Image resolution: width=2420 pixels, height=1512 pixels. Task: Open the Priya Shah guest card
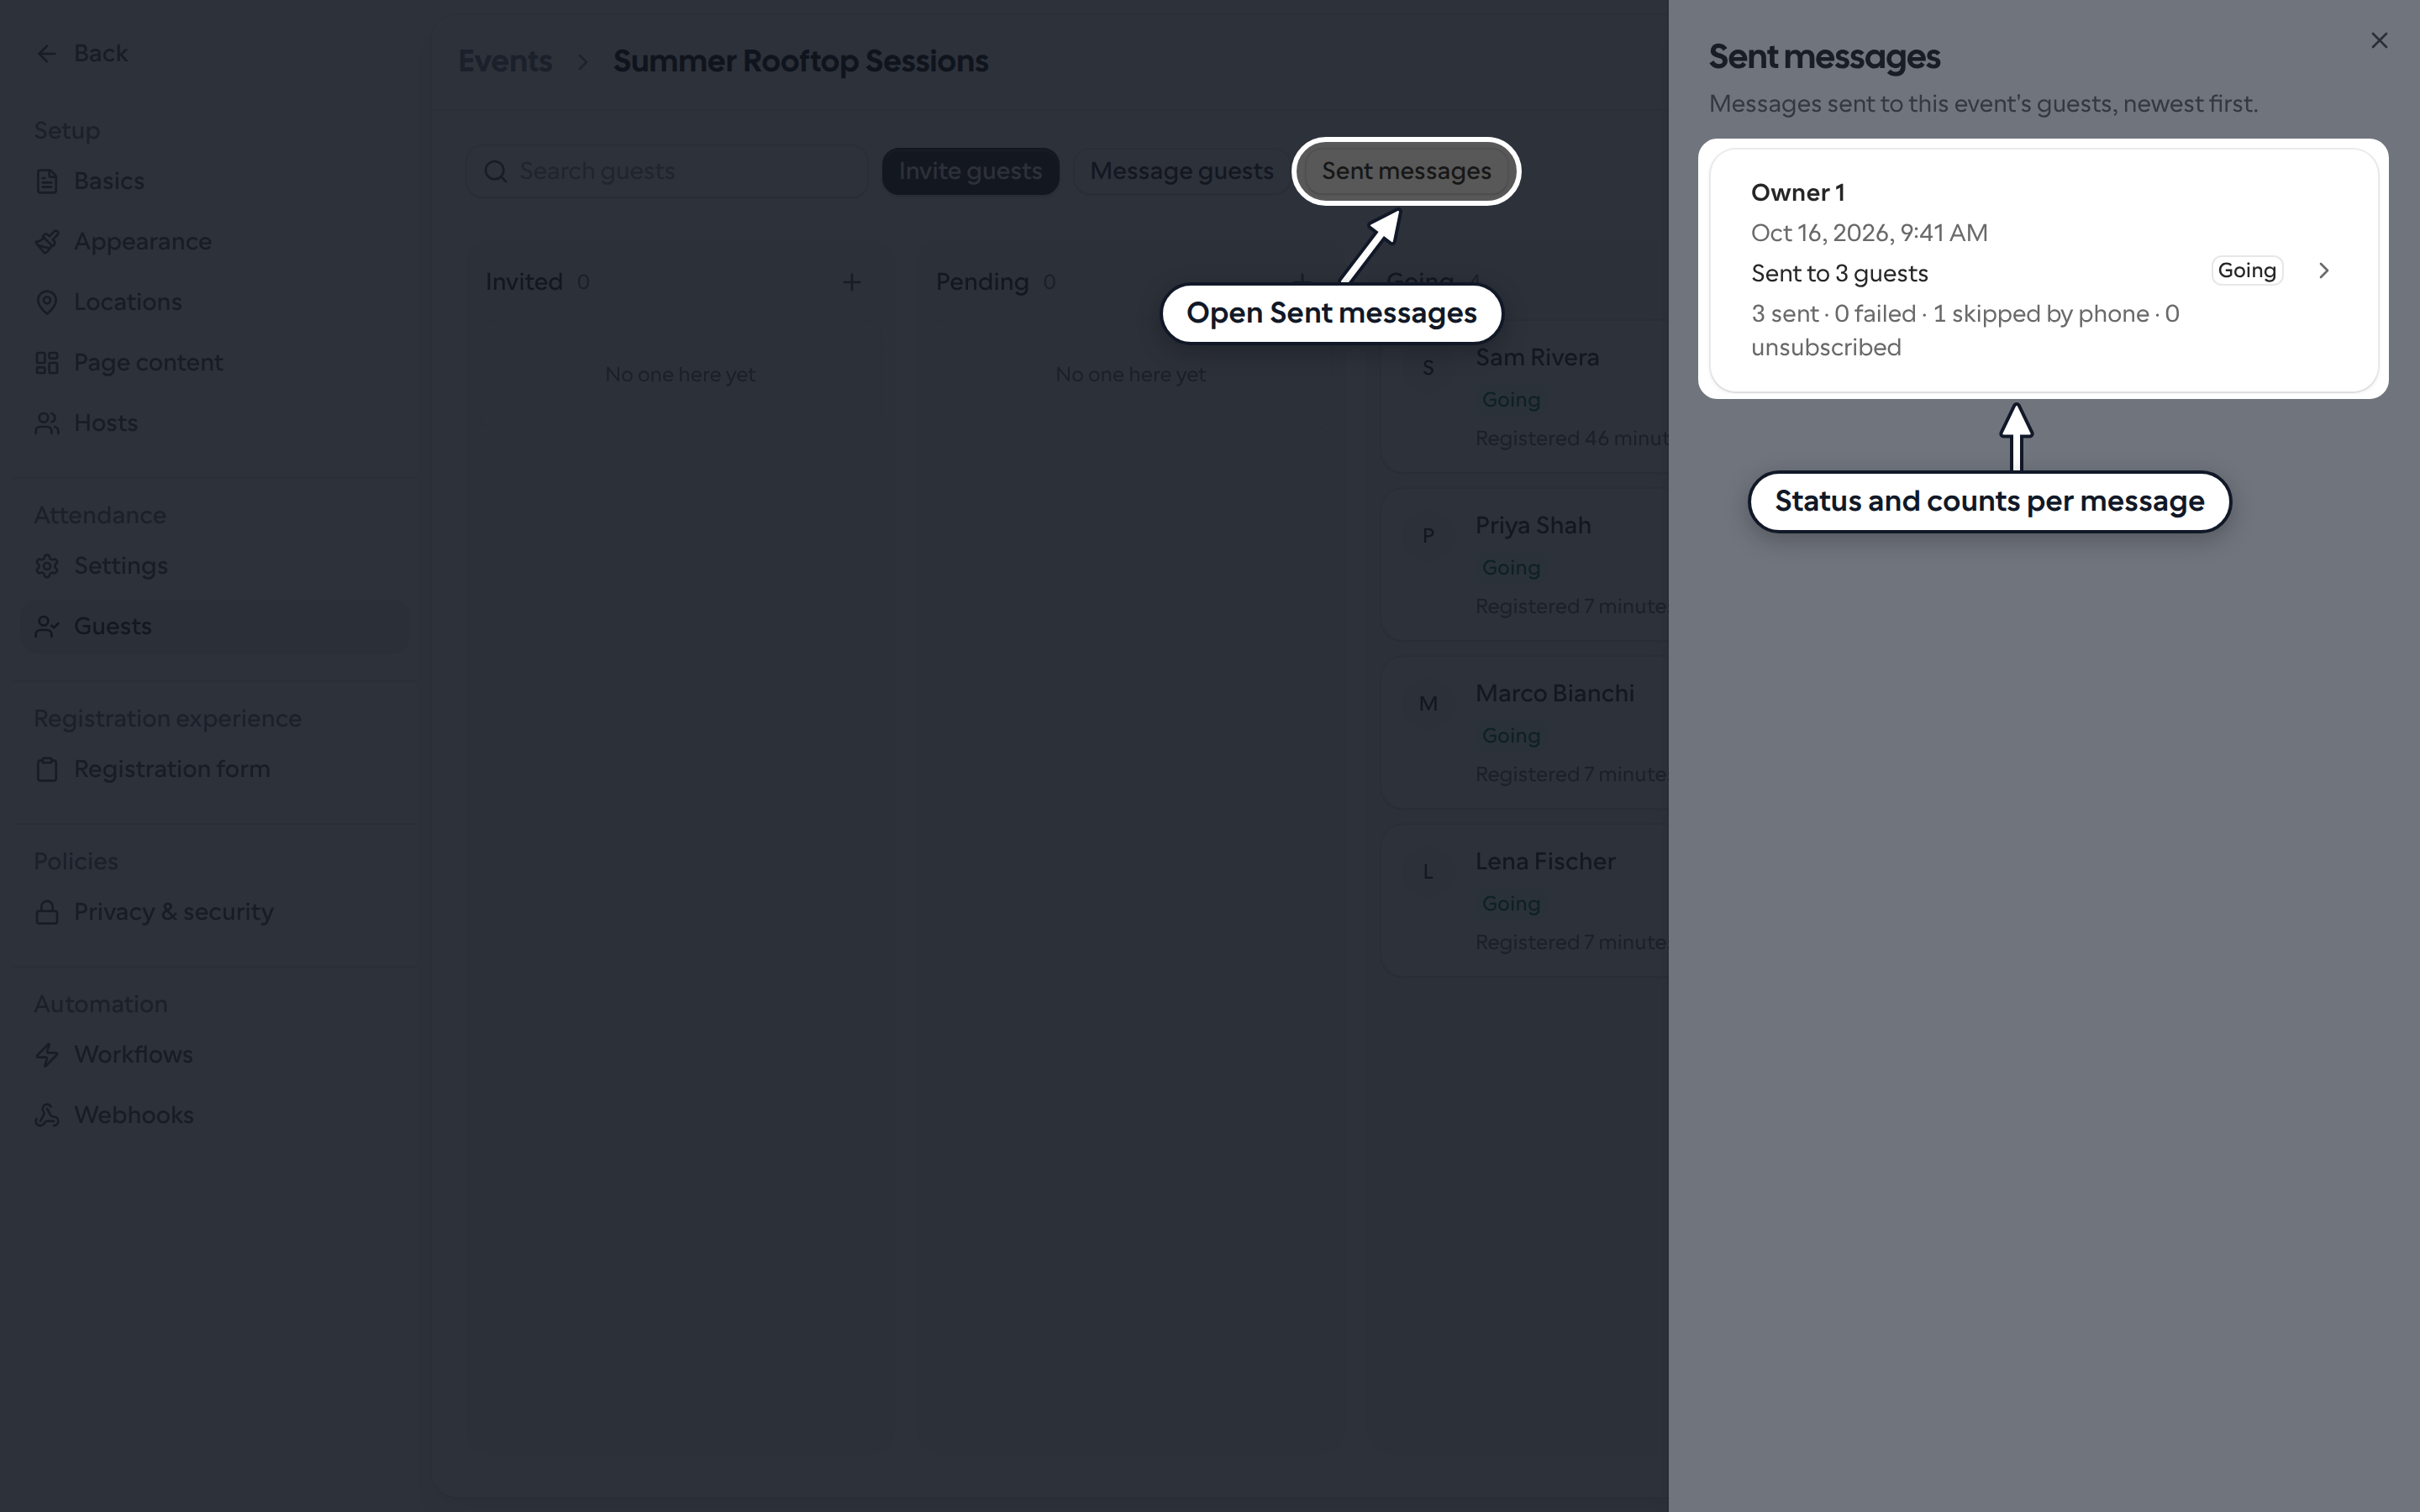coord(1526,565)
